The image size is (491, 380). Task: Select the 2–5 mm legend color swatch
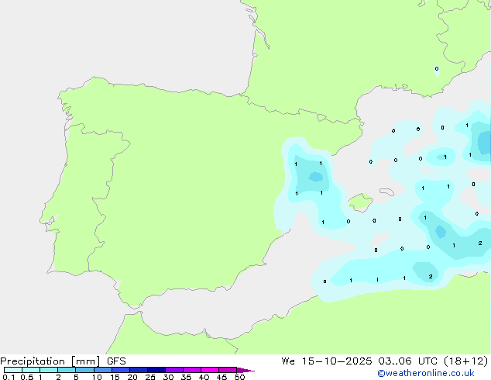click(x=67, y=370)
